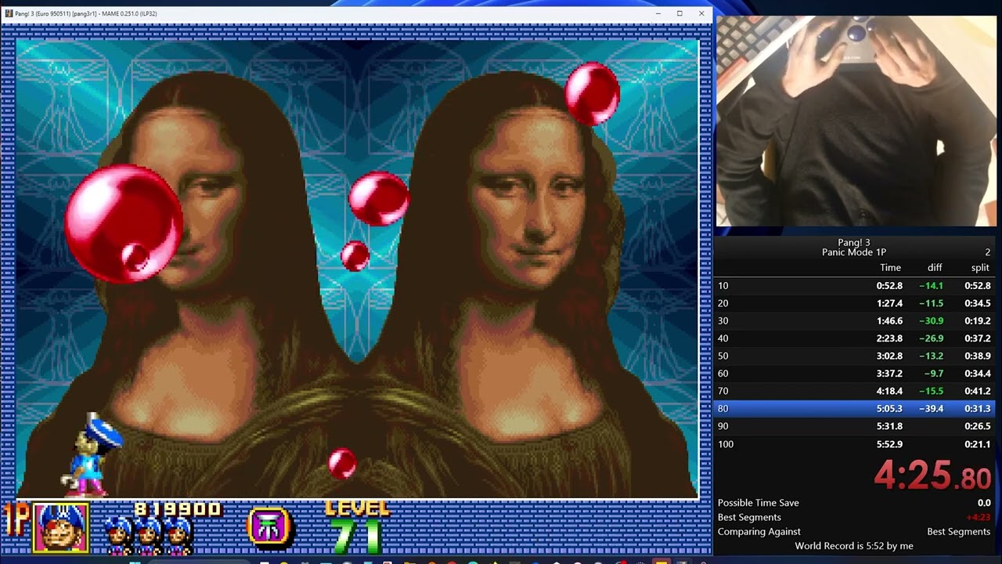Click the leftmost remaining-life icon
The height and width of the screenshot is (564, 1002).
[x=118, y=533]
